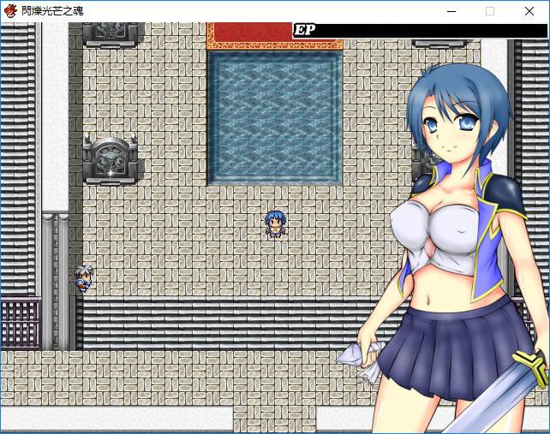Click the window title 閃爍光芒之魂
Viewport: 550px width, 434px height.
coord(53,11)
